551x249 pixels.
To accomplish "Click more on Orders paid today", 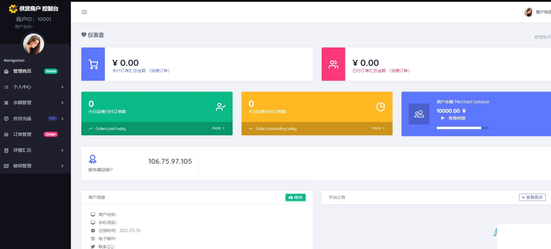I will point(218,128).
